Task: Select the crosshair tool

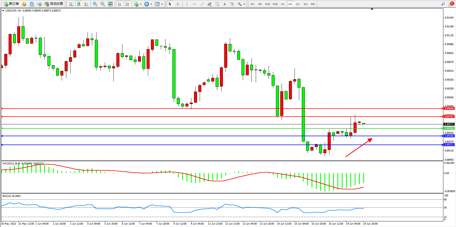Action: point(178,4)
